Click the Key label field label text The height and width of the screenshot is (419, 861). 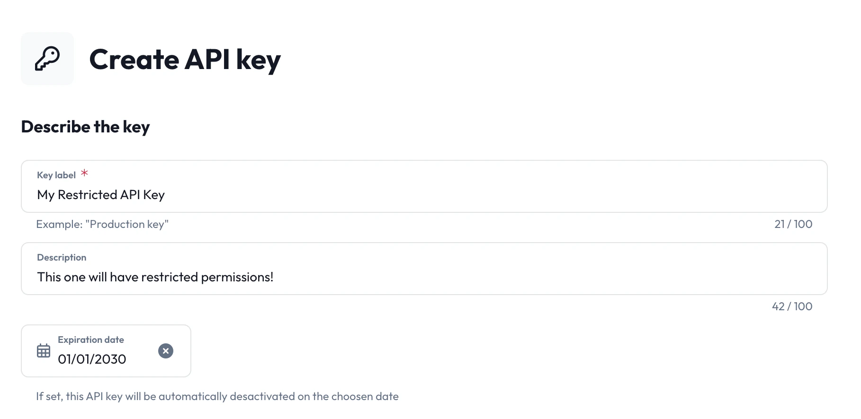(55, 175)
